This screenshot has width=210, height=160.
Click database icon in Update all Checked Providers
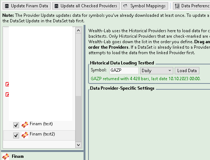point(57,6)
